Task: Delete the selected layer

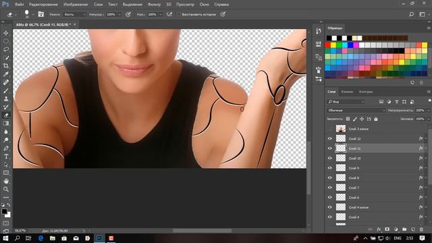Action: tap(421, 230)
